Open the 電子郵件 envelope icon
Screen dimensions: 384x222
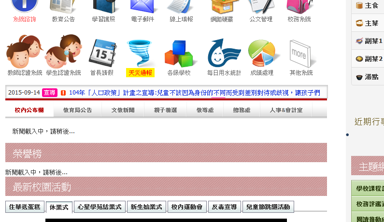pos(142,7)
